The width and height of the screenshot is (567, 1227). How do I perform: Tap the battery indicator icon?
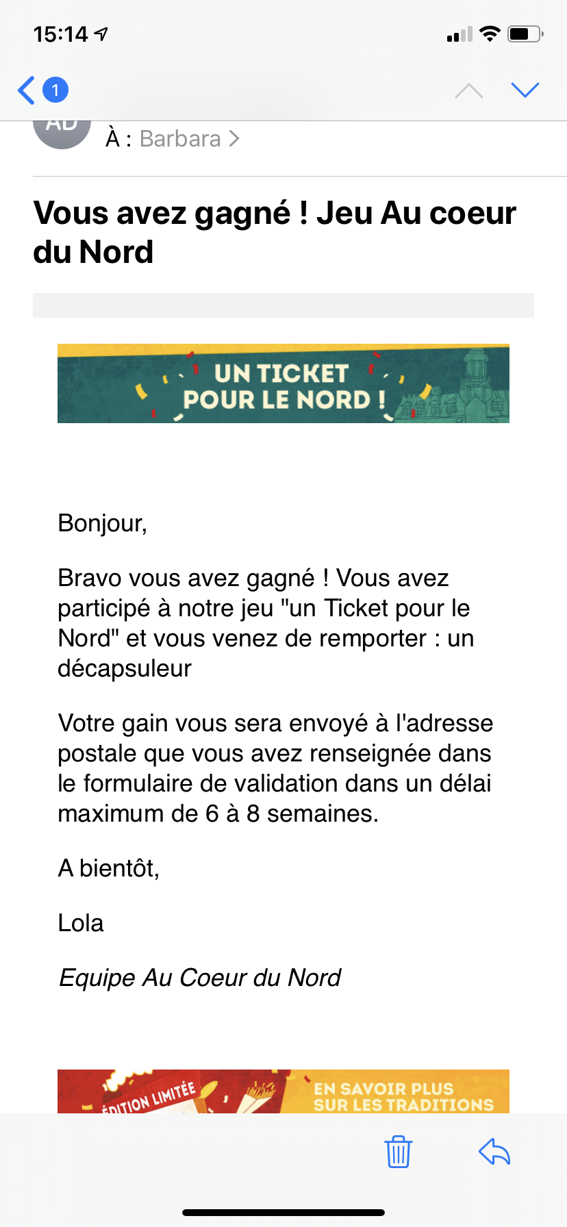525,34
